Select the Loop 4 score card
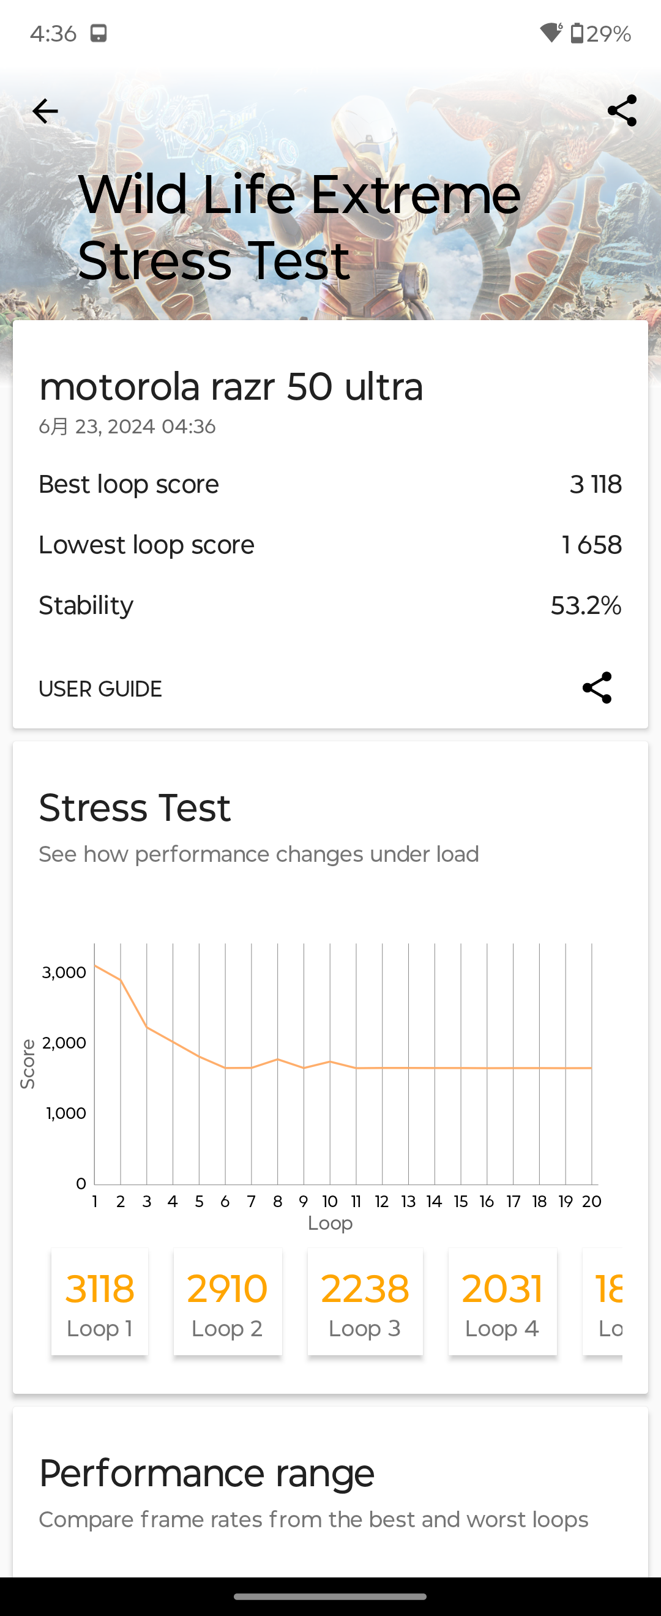The width and height of the screenshot is (661, 1616). pos(502,1302)
